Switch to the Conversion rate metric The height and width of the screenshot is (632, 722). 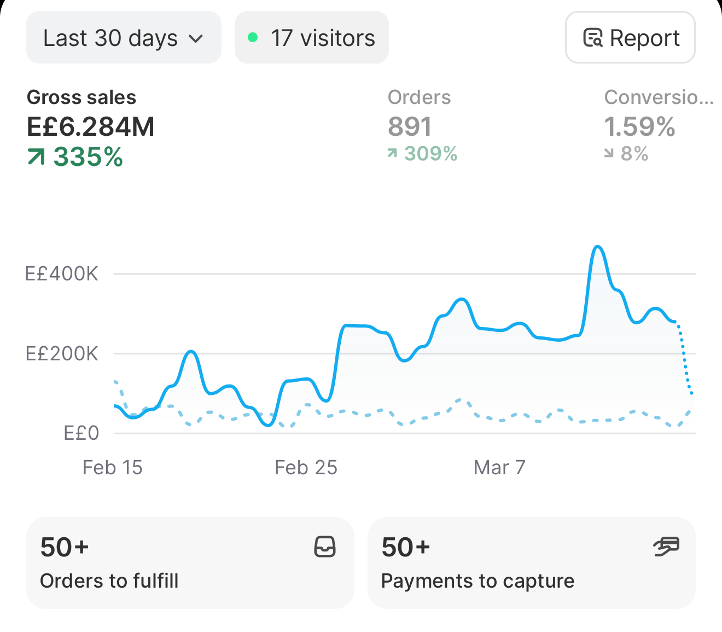pos(659,125)
